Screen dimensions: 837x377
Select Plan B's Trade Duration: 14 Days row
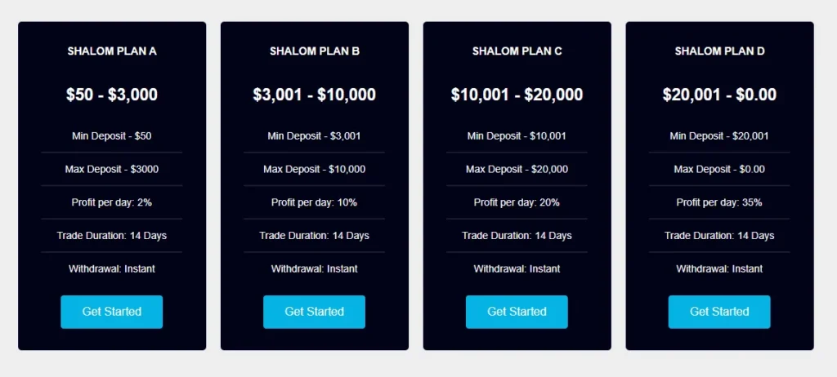coord(315,236)
